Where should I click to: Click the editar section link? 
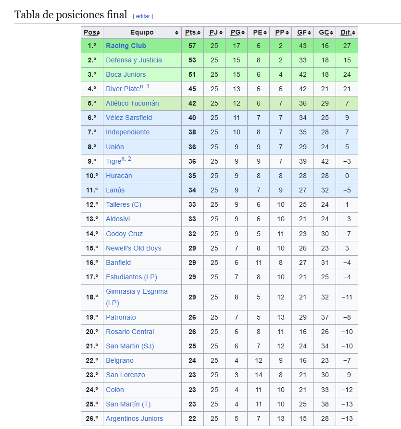(143, 16)
